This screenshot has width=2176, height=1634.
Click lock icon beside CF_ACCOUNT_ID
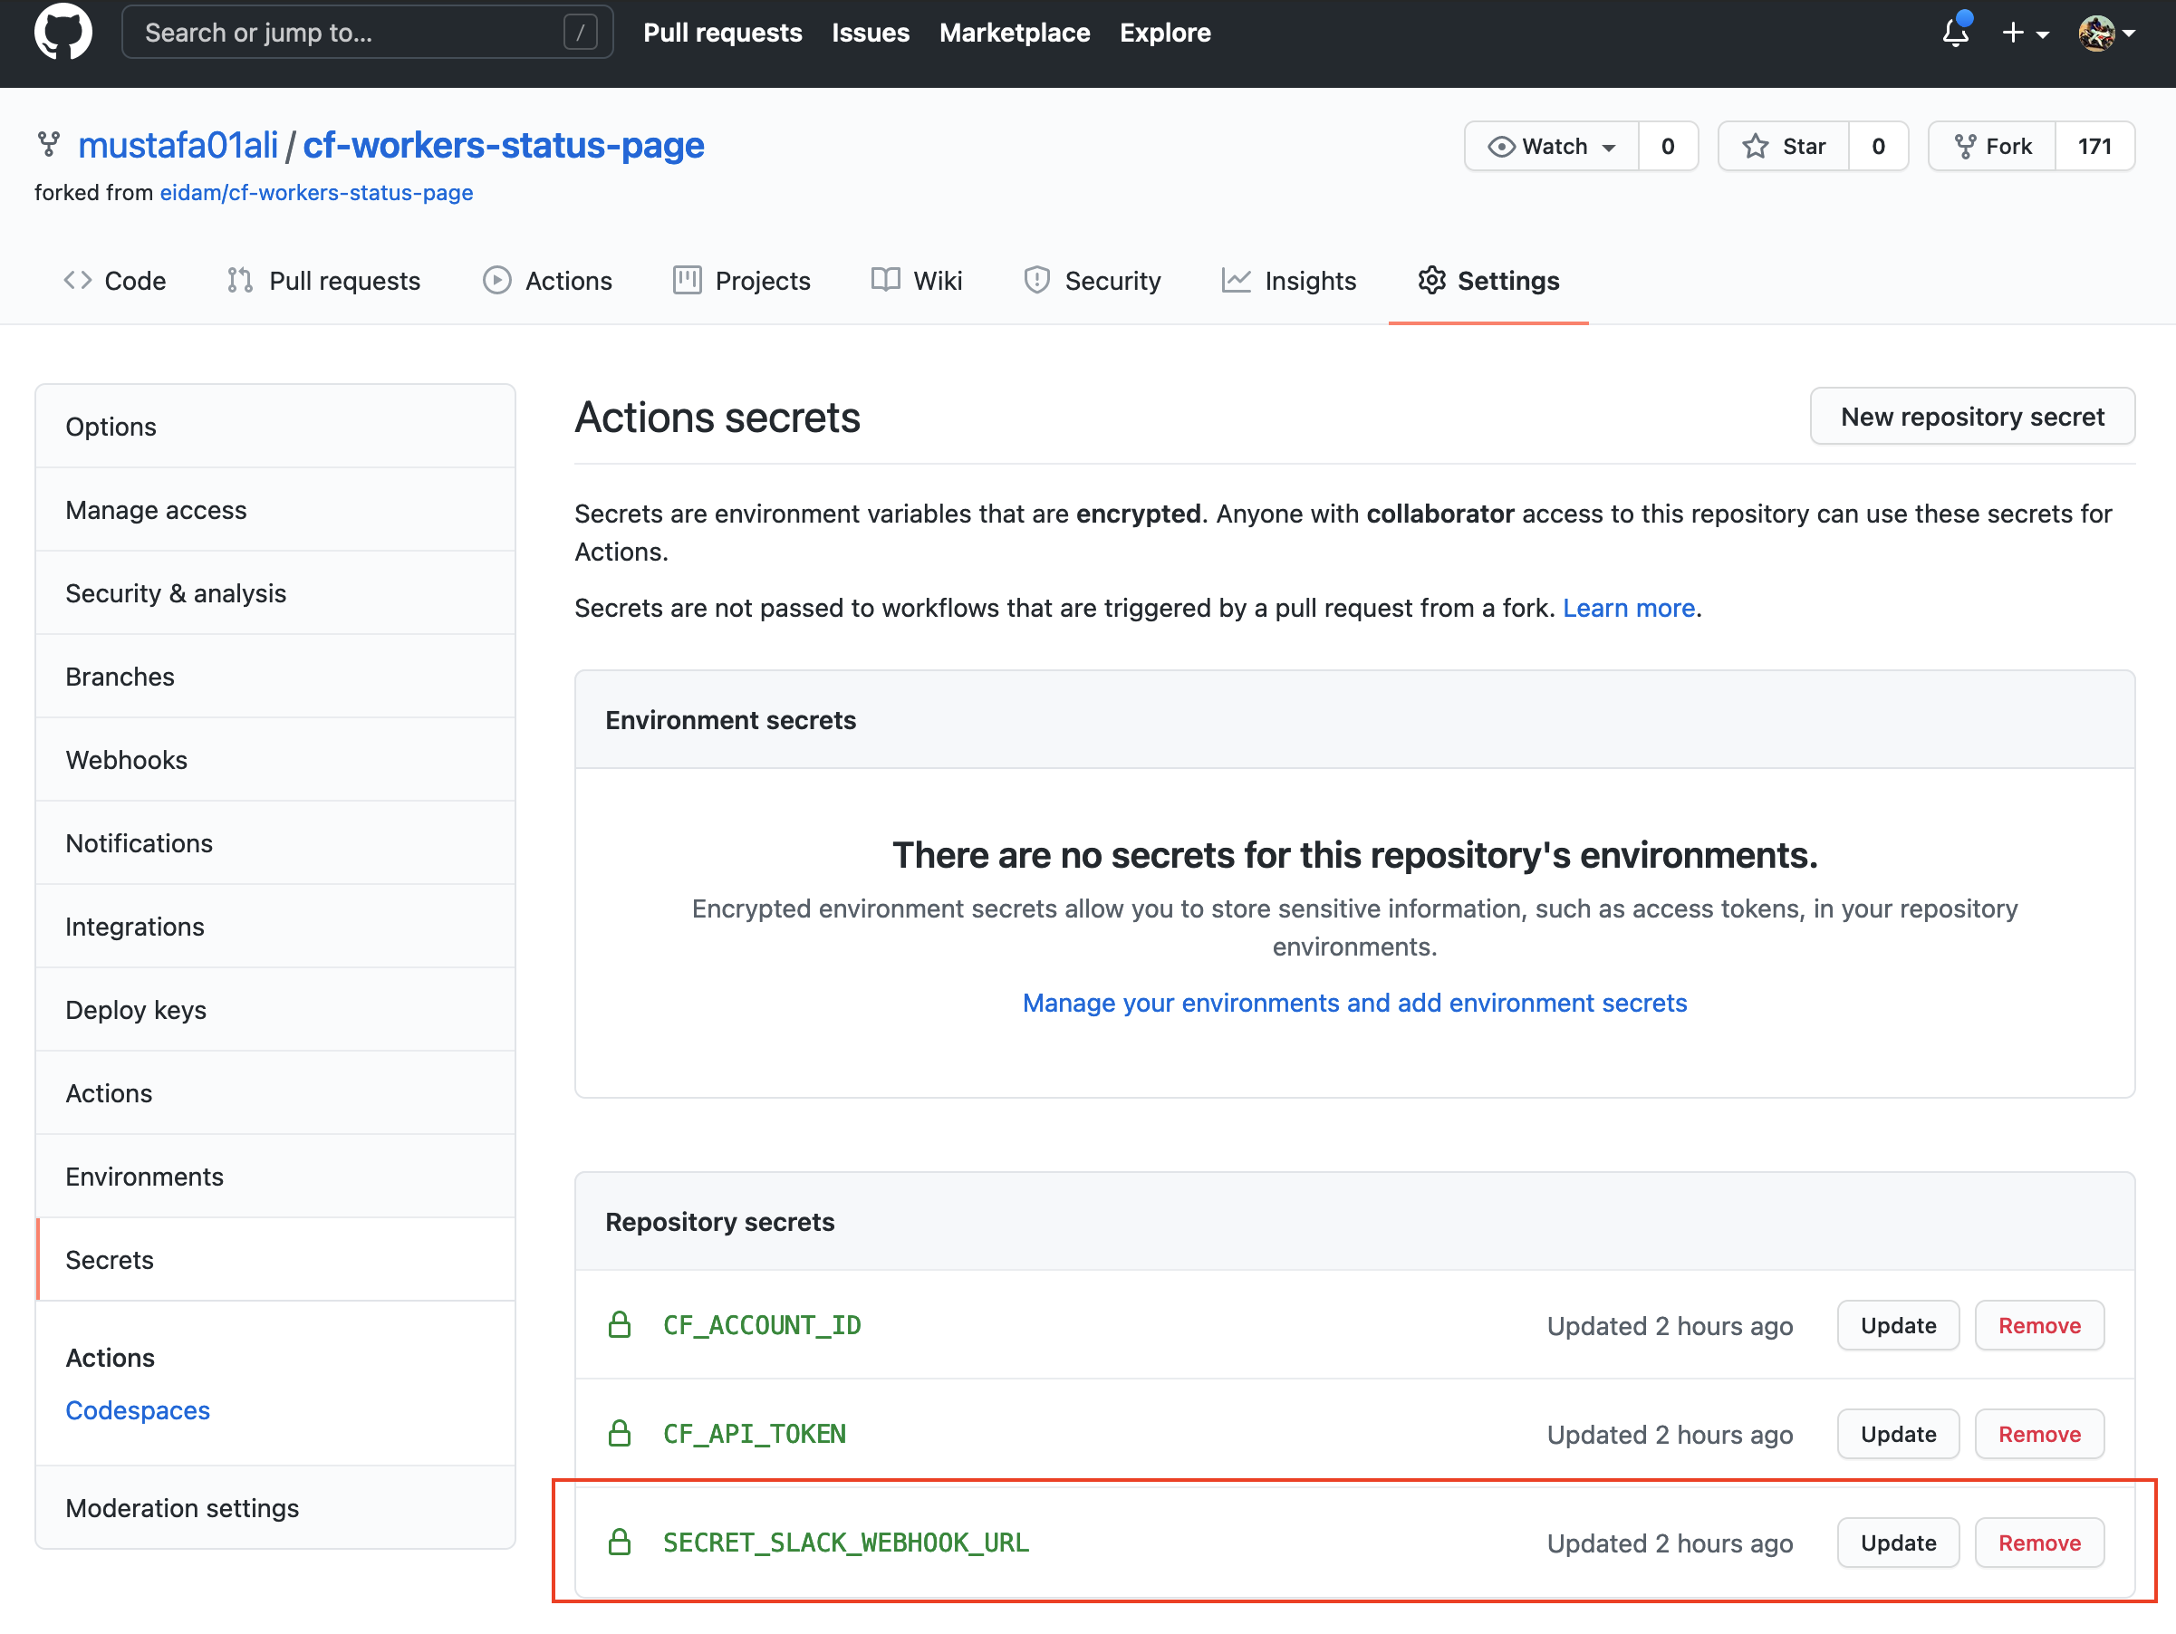tap(620, 1325)
